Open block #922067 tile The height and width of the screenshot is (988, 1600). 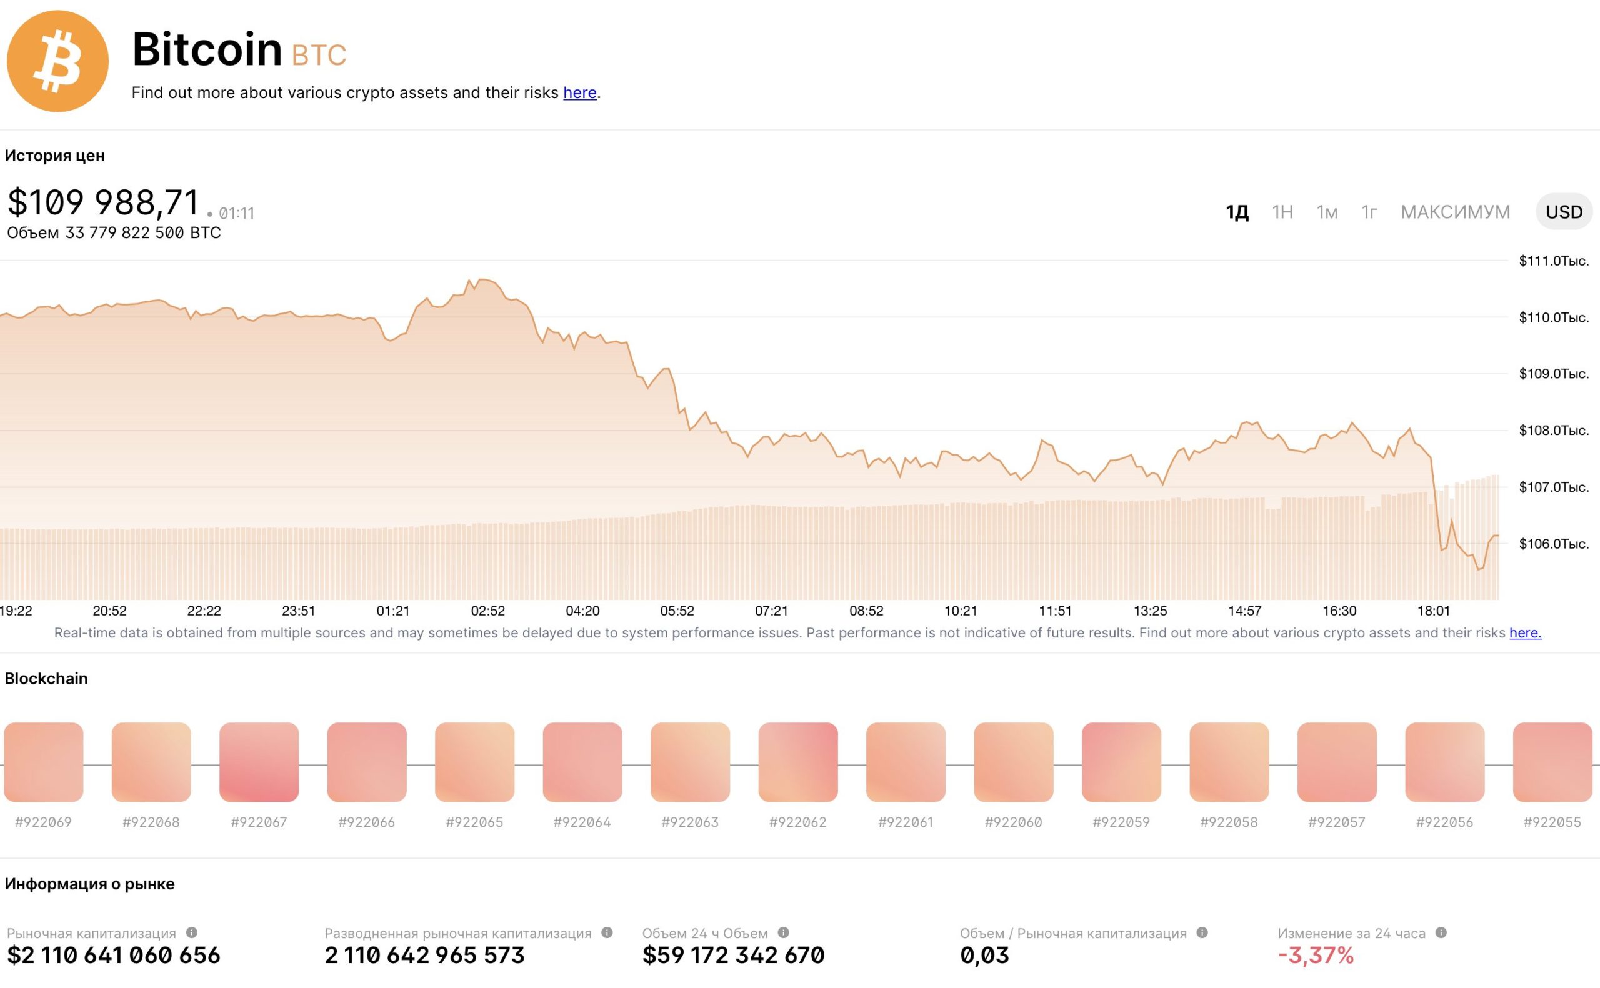click(x=259, y=762)
